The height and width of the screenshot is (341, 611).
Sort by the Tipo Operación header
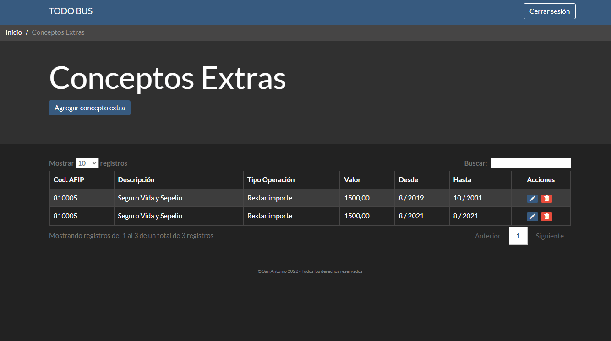click(271, 180)
